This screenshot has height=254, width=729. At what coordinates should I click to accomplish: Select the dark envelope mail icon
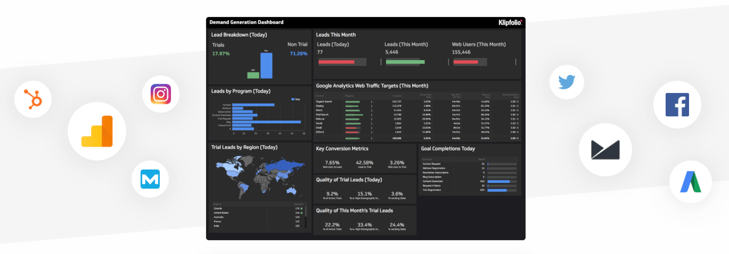(x=605, y=150)
